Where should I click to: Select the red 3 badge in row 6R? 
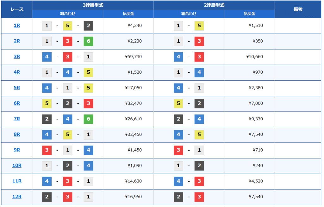click(88, 103)
